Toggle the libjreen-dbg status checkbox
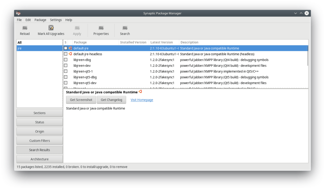 pos(66,60)
